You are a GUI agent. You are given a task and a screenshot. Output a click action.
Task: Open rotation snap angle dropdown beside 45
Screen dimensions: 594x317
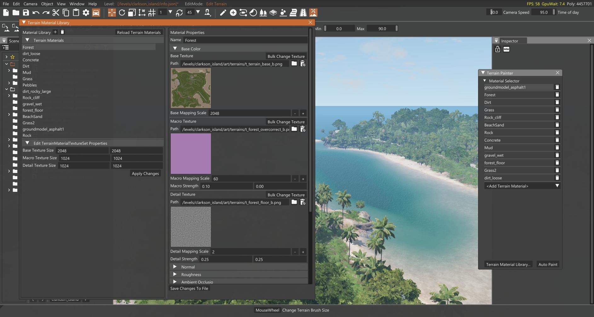click(198, 12)
